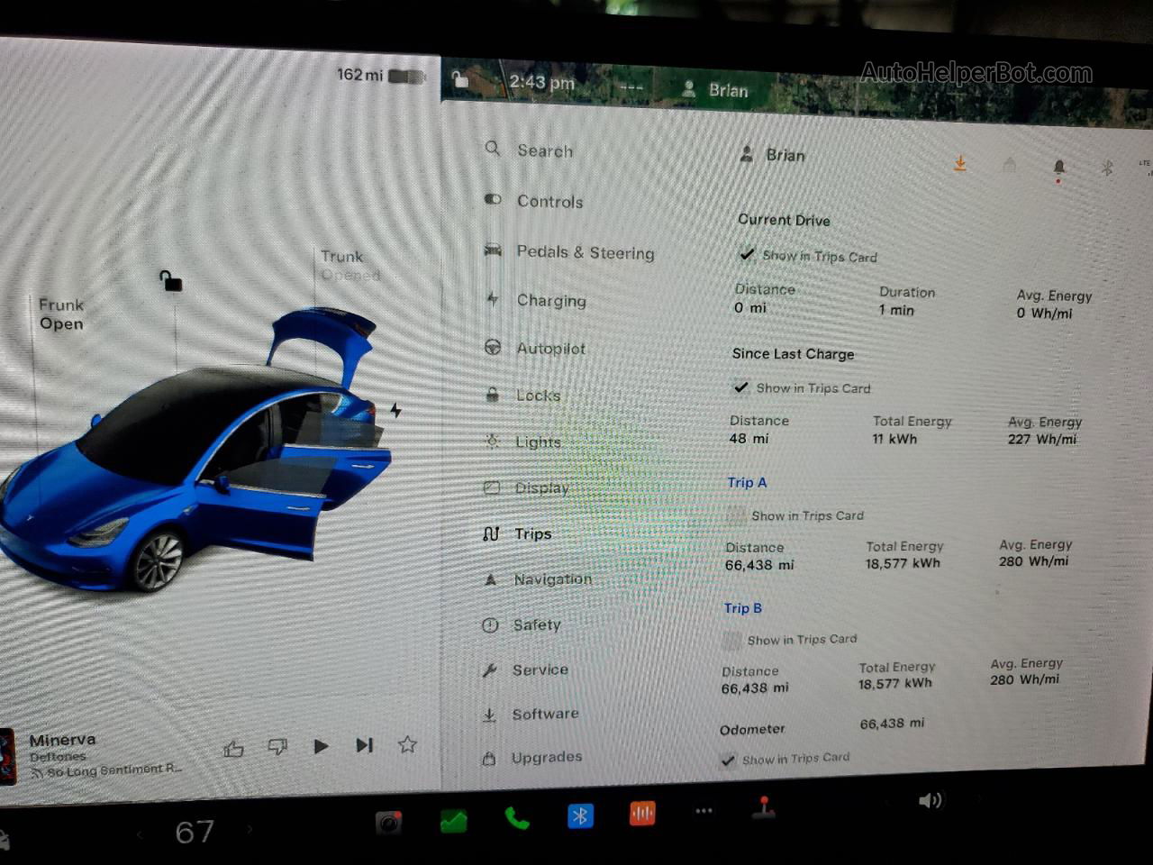Enable Trip A Show in Trips Card

click(736, 515)
